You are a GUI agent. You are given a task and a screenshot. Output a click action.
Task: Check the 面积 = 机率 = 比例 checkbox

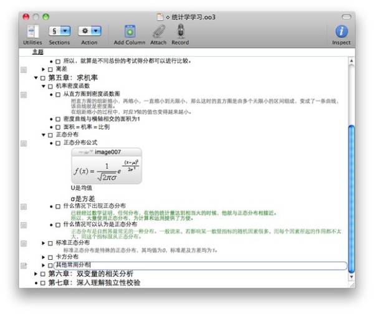[58, 127]
